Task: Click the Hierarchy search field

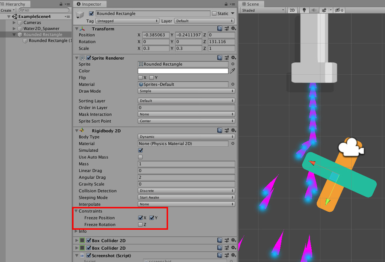Action: click(x=44, y=10)
